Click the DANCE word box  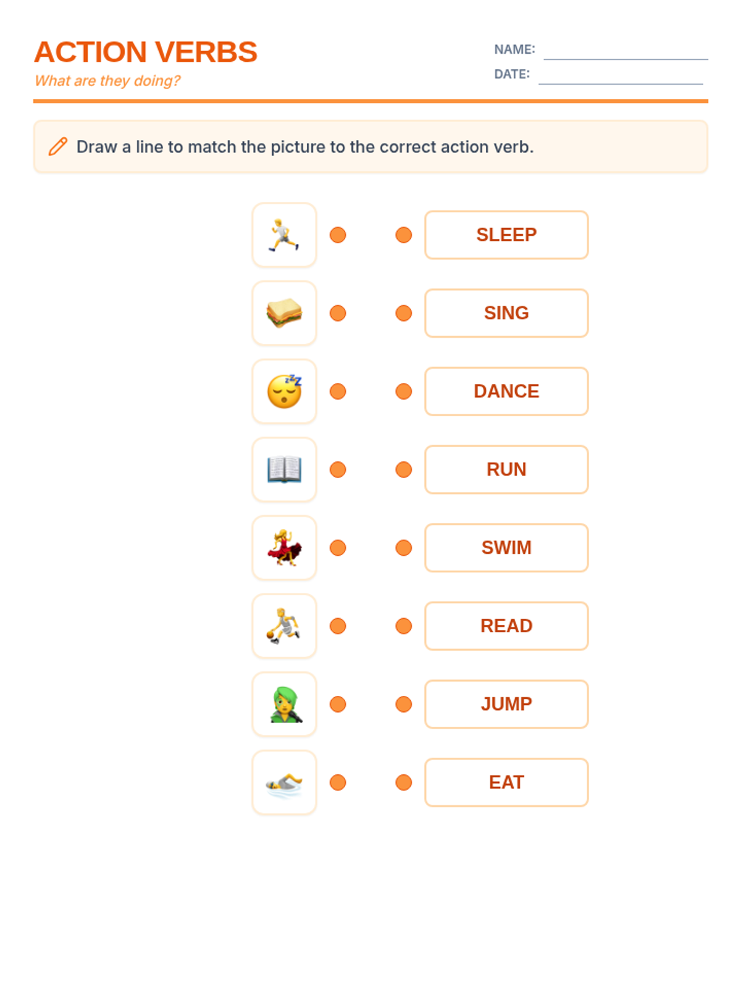[x=506, y=391]
